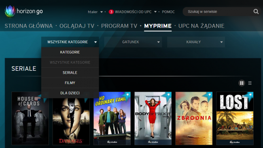This screenshot has width=263, height=148.
Task: Open the Gatunek genre dropdown
Action: point(133,42)
